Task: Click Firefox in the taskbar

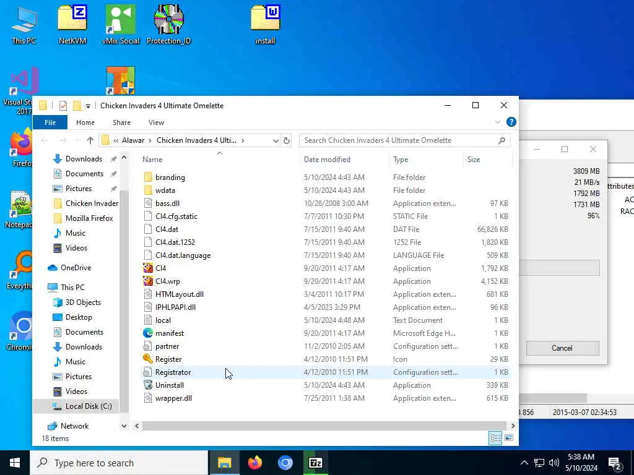Action: (x=254, y=463)
